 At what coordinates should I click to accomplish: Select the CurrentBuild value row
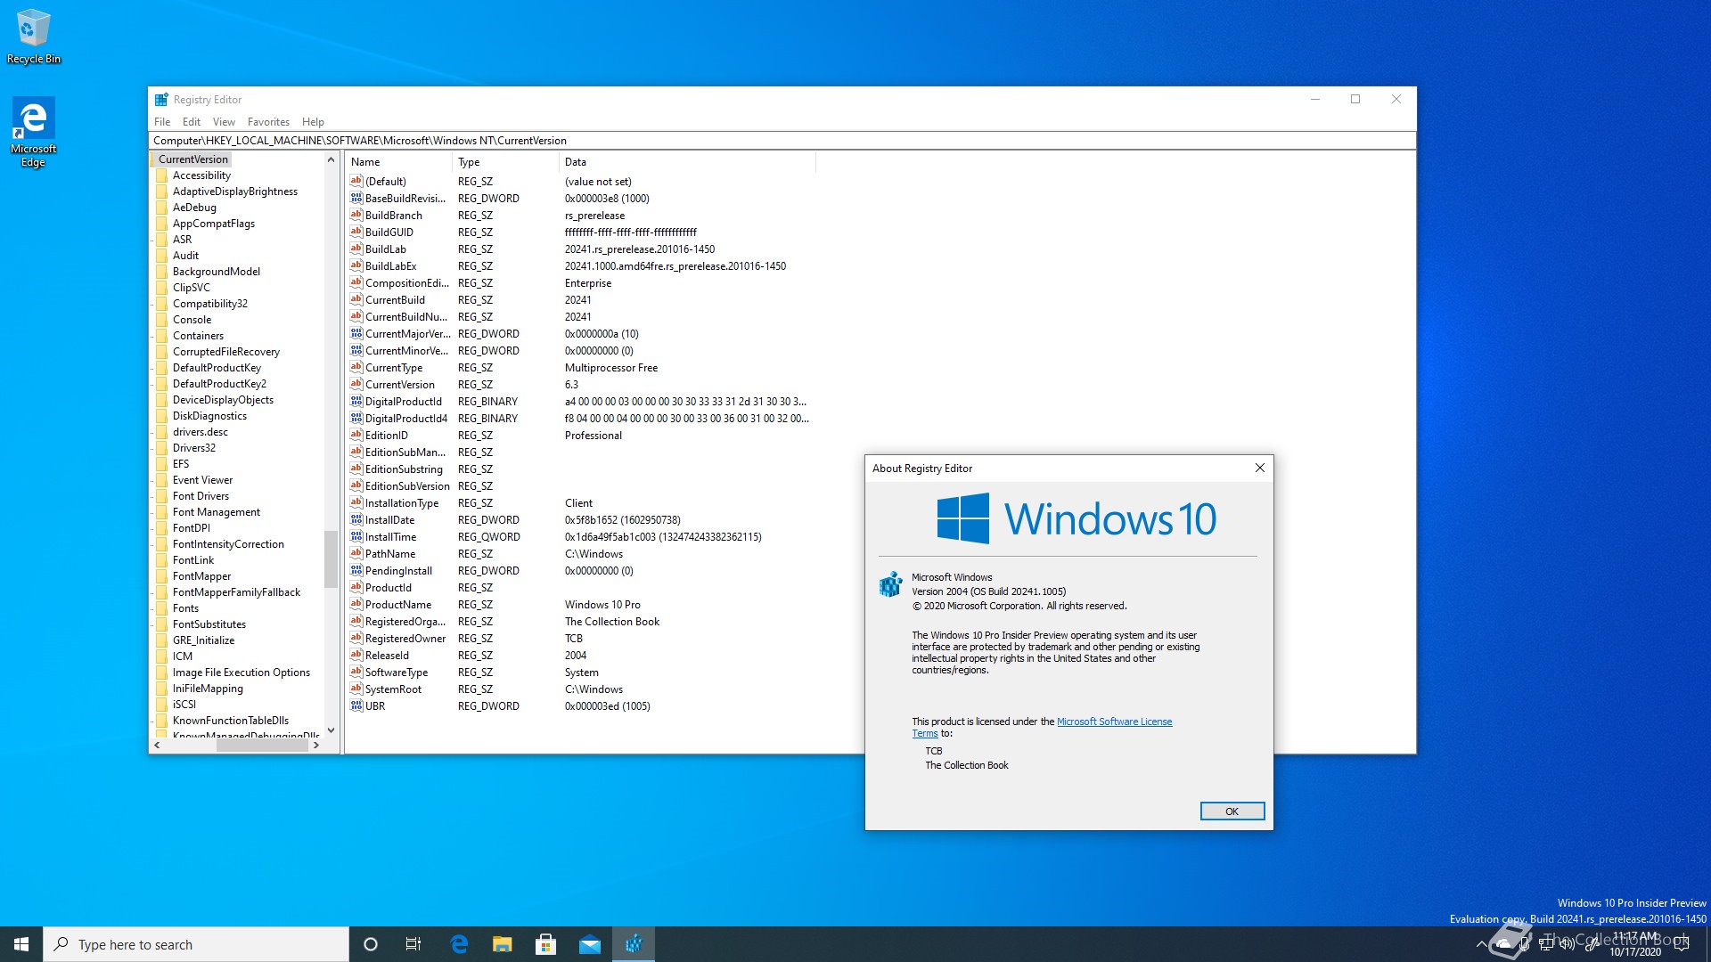pos(579,299)
